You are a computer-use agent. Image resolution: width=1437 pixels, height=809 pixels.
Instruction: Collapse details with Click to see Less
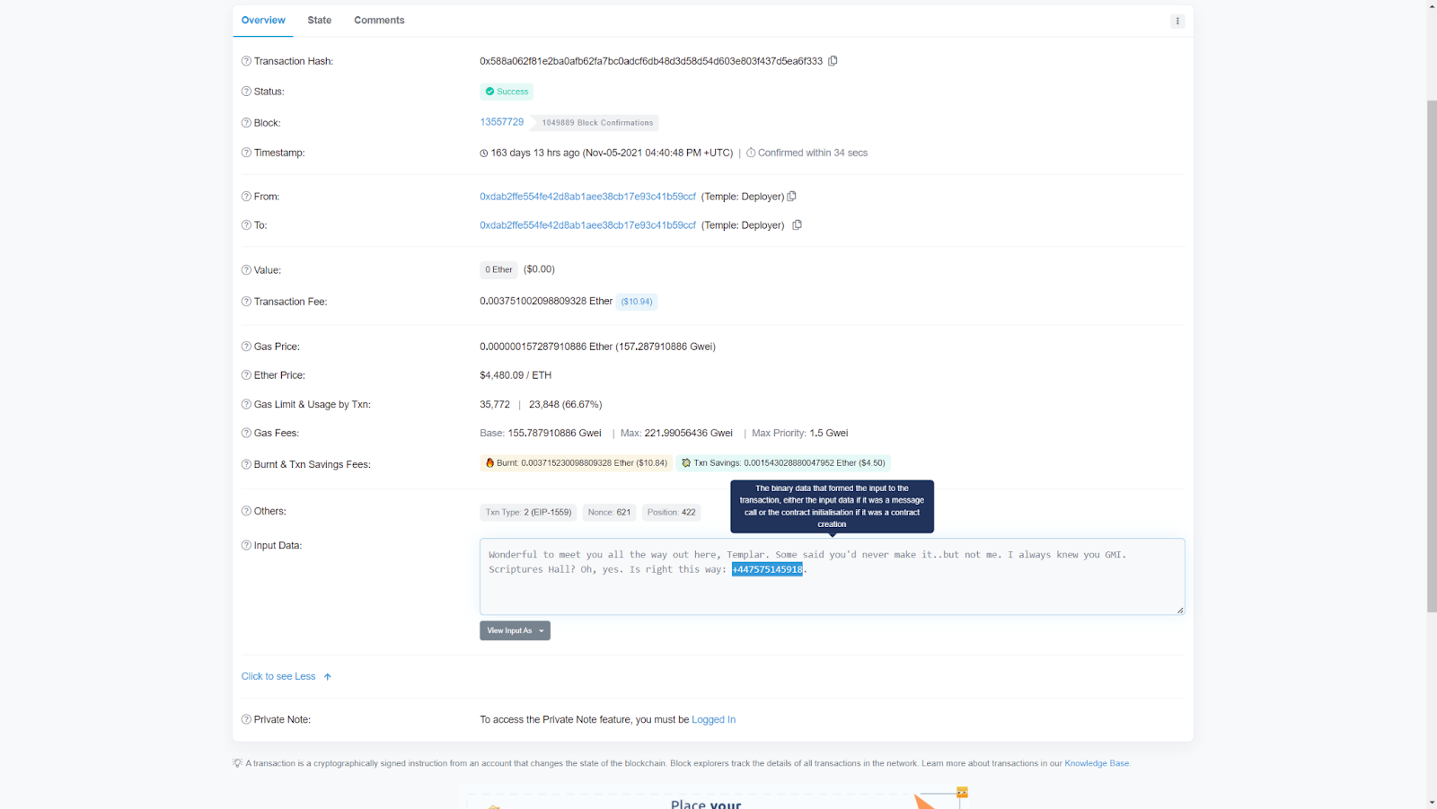(287, 676)
